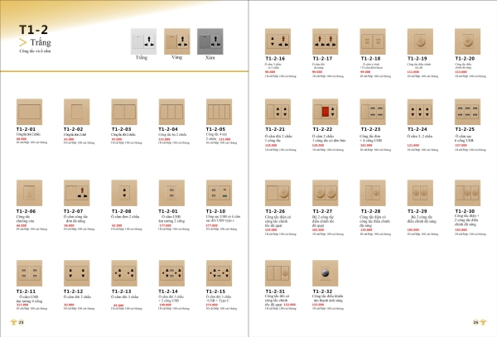The width and height of the screenshot is (497, 337).
Task: Open the T1-2-15 socket USB Type C image
Action: click(219, 273)
